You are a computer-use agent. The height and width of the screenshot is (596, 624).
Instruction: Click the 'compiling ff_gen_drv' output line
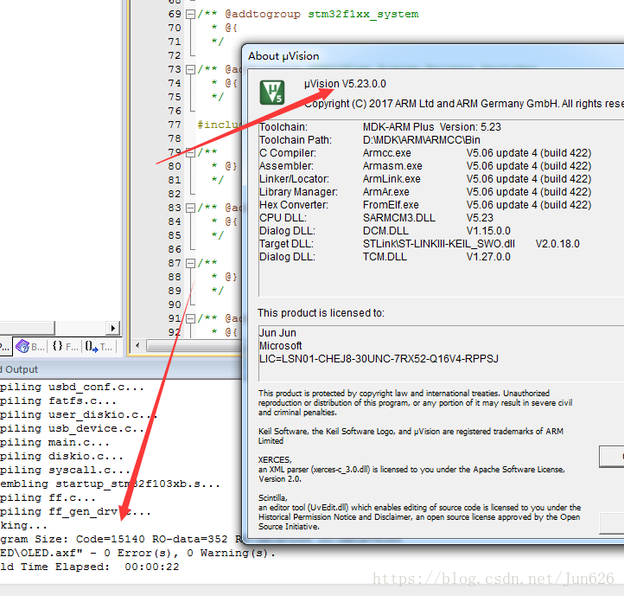[x=75, y=512]
